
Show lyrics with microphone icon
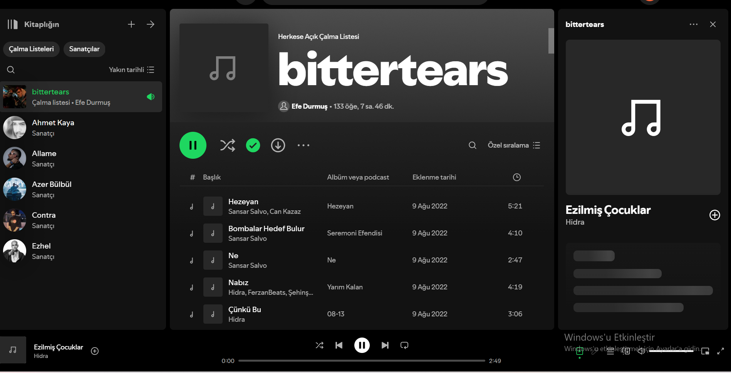pyautogui.click(x=595, y=351)
